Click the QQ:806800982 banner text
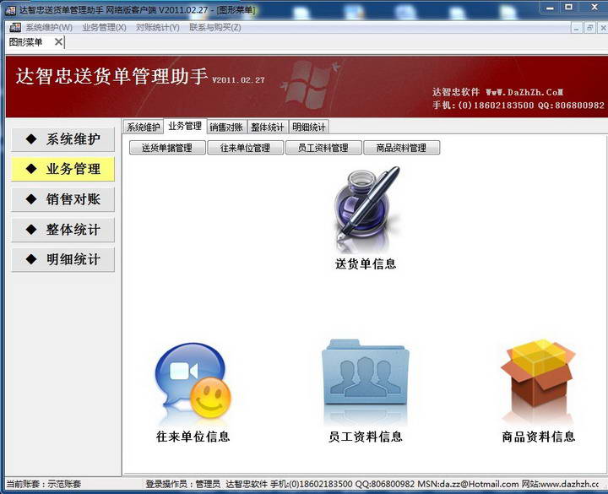 [571, 105]
